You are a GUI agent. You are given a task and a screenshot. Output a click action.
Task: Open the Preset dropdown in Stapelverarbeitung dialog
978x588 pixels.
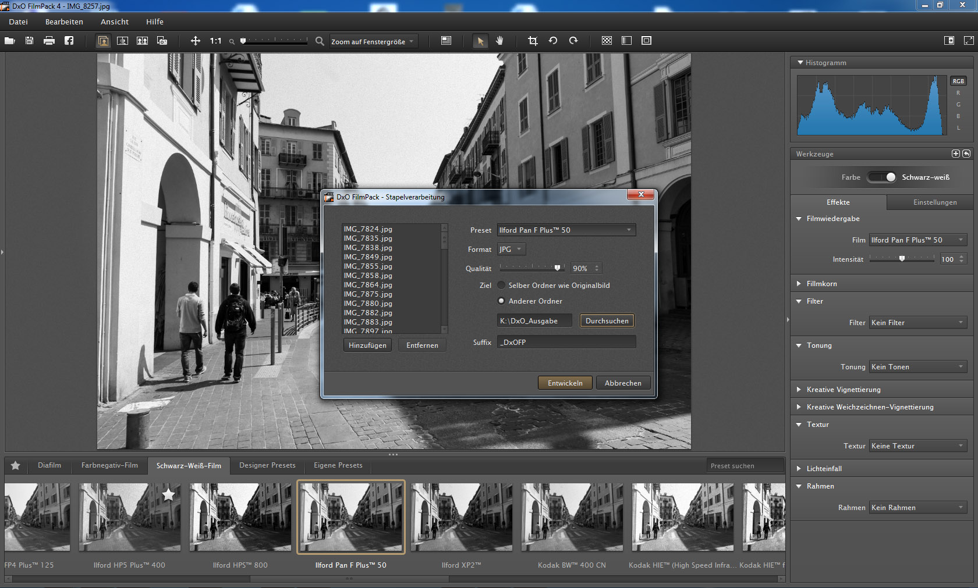click(566, 230)
